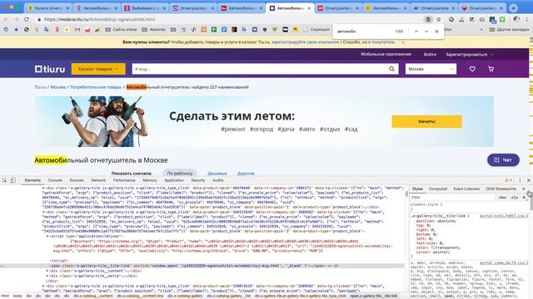Click the transparent color swatch in Styles

coord(433,248)
